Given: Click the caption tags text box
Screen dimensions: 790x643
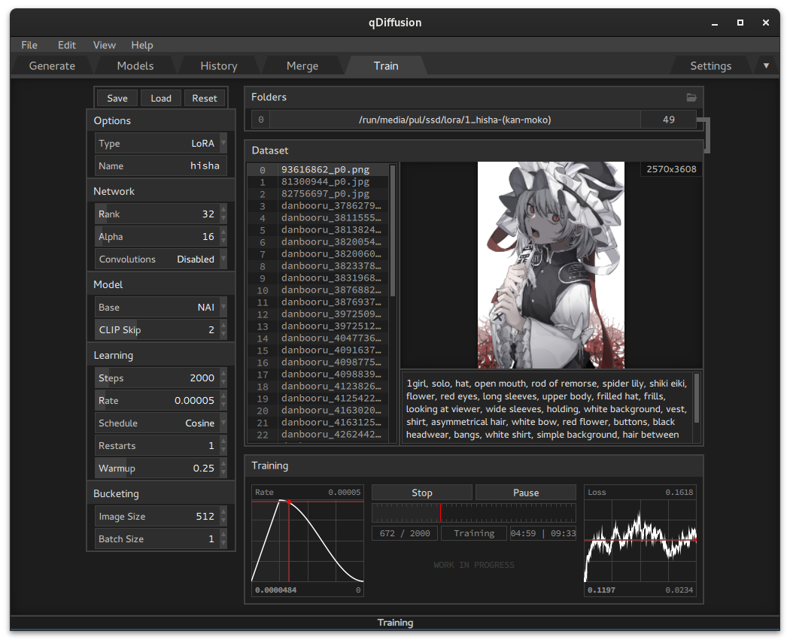Looking at the screenshot, I should point(548,408).
